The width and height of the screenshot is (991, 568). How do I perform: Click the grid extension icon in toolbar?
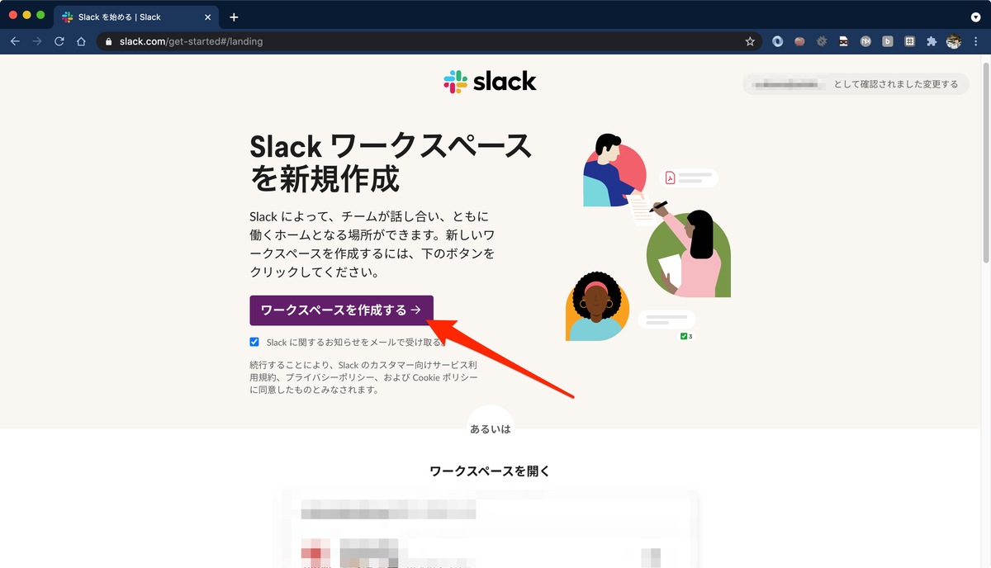click(x=909, y=41)
